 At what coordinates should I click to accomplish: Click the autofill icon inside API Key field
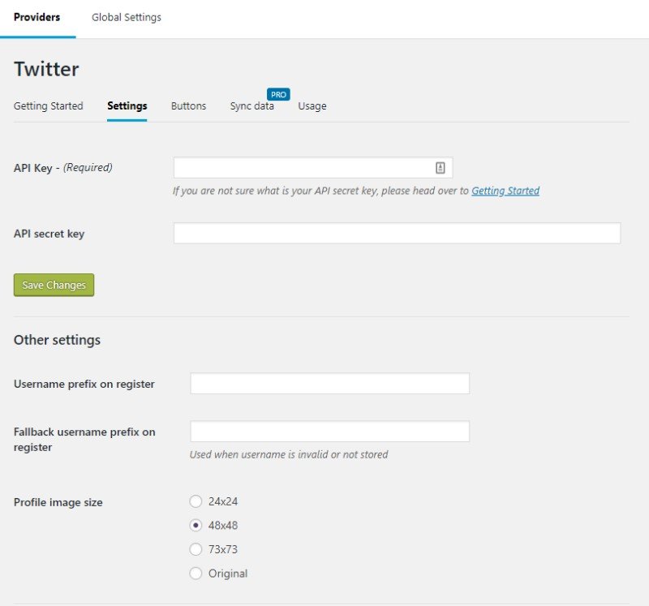[x=440, y=167]
